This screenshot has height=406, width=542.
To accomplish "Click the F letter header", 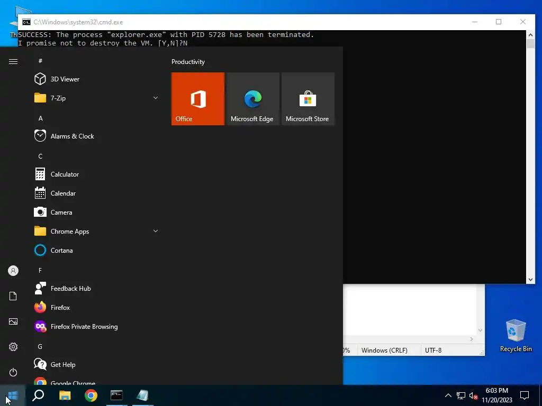I will pos(40,270).
